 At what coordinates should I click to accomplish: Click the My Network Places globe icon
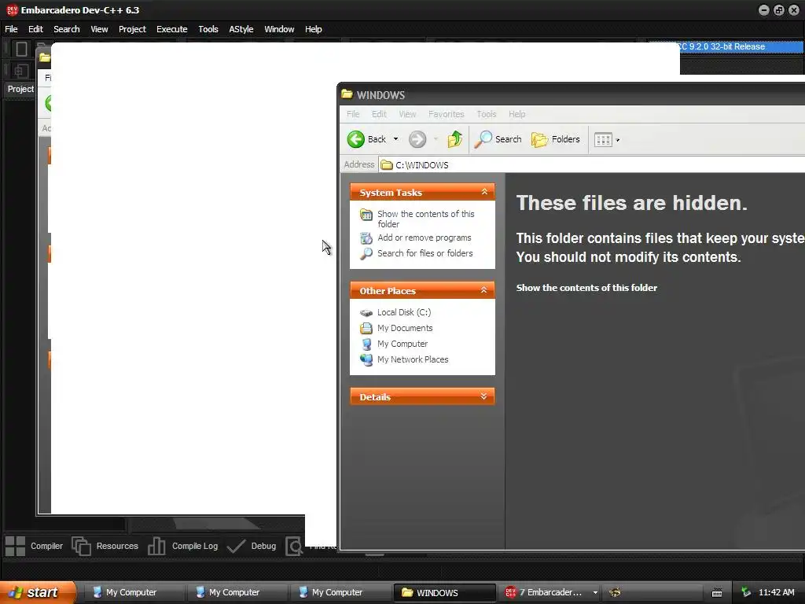[366, 359]
